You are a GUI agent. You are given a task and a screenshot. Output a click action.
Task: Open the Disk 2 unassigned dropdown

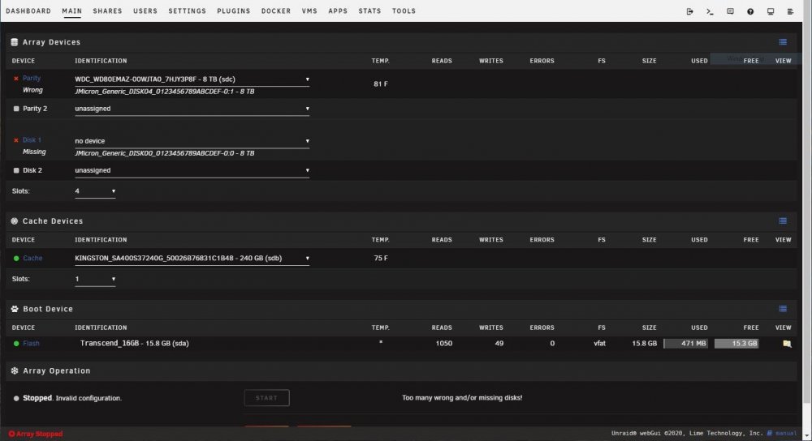(192, 170)
